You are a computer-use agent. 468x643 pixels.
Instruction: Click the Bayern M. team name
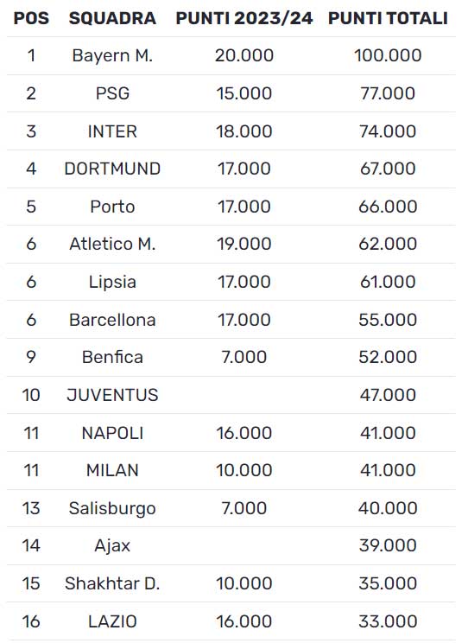tap(112, 55)
